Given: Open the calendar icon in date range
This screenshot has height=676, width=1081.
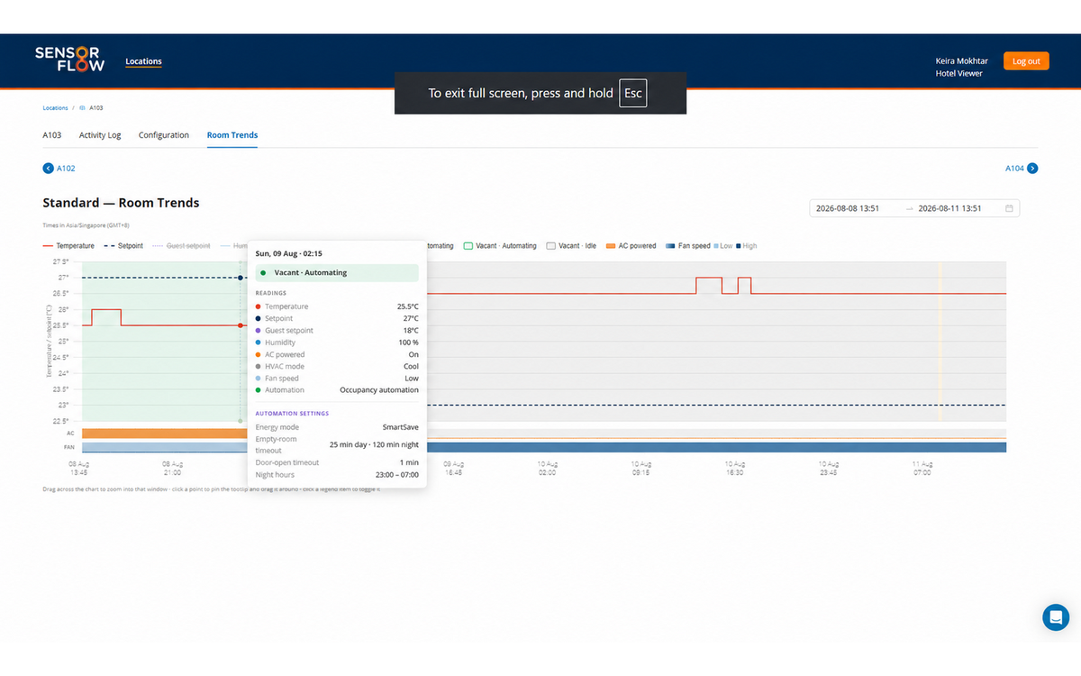Looking at the screenshot, I should [x=1009, y=208].
